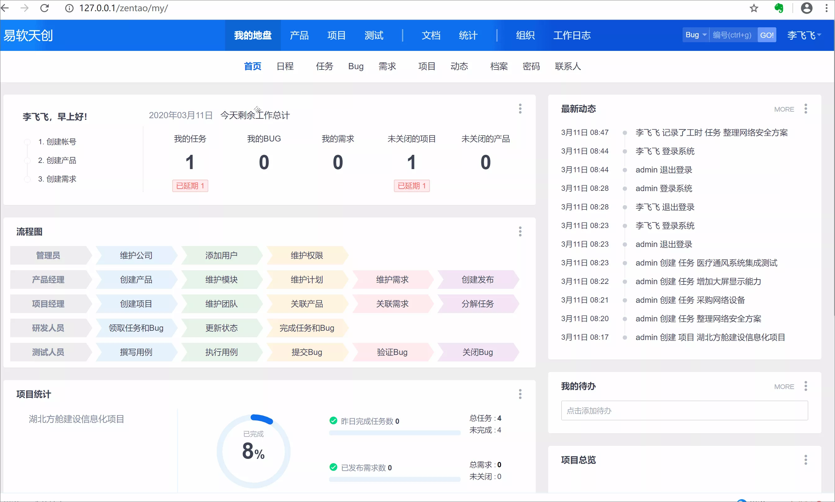Click the 已发布需求数 progress bar
Viewport: 835px width, 502px height.
pyautogui.click(x=395, y=479)
